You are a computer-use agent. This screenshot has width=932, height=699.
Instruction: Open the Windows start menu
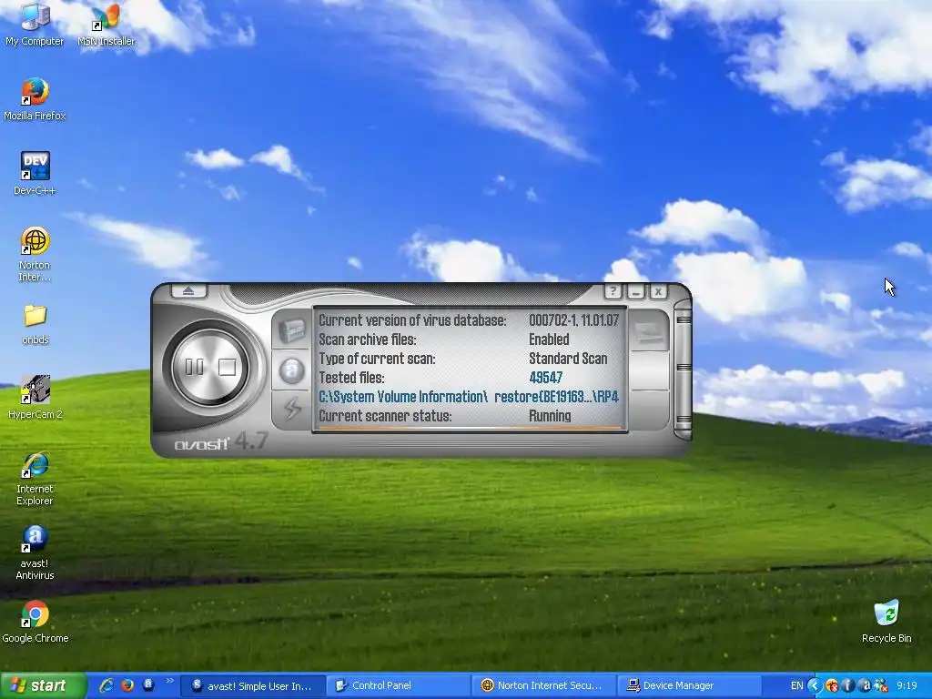[x=43, y=685]
